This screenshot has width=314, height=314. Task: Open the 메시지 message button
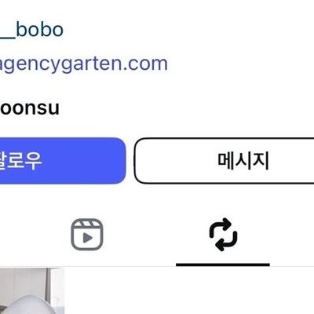tap(225, 161)
